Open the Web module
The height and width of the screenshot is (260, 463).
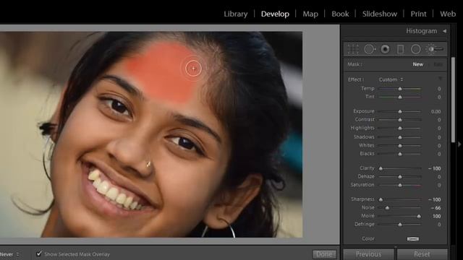448,14
